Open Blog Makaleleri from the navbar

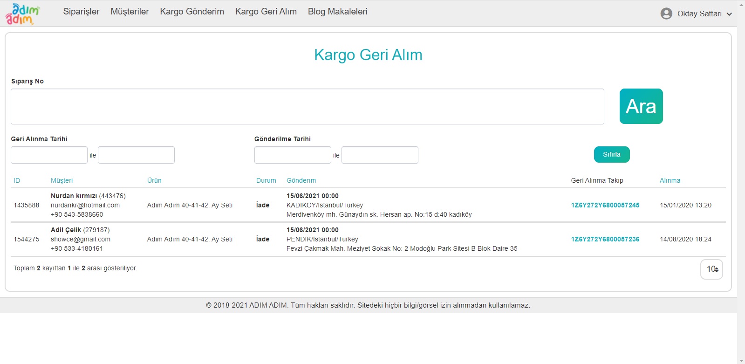[x=337, y=12]
